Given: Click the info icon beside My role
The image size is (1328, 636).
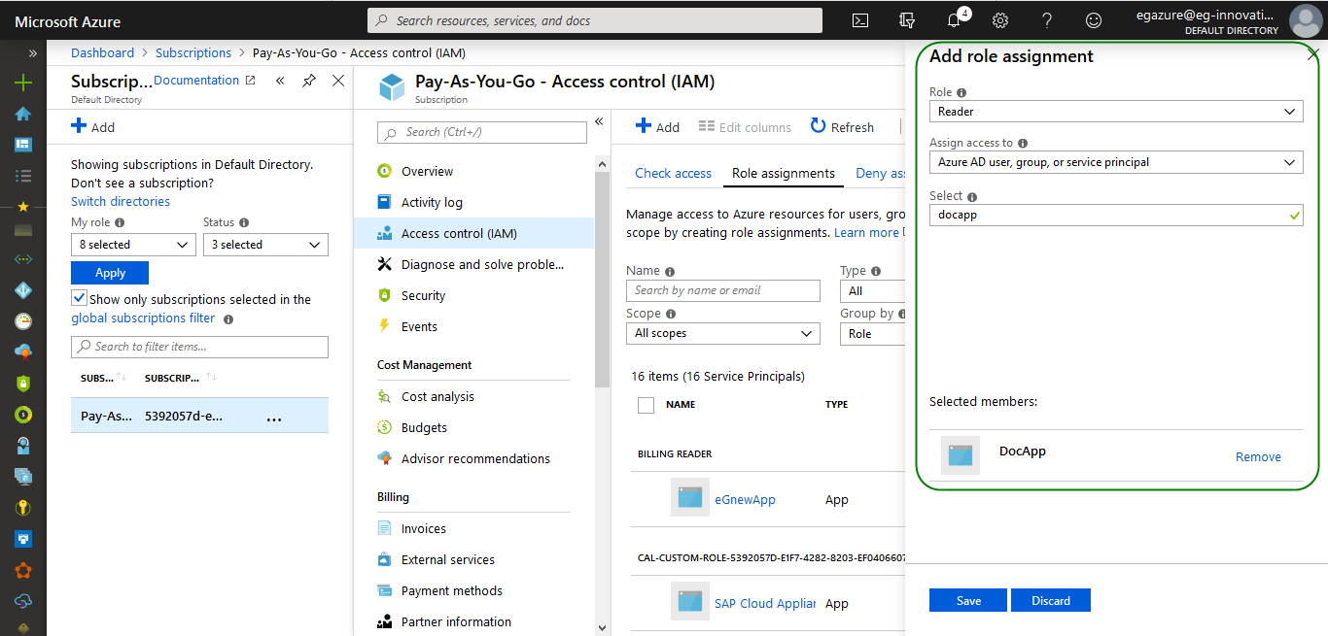Looking at the screenshot, I should (121, 223).
